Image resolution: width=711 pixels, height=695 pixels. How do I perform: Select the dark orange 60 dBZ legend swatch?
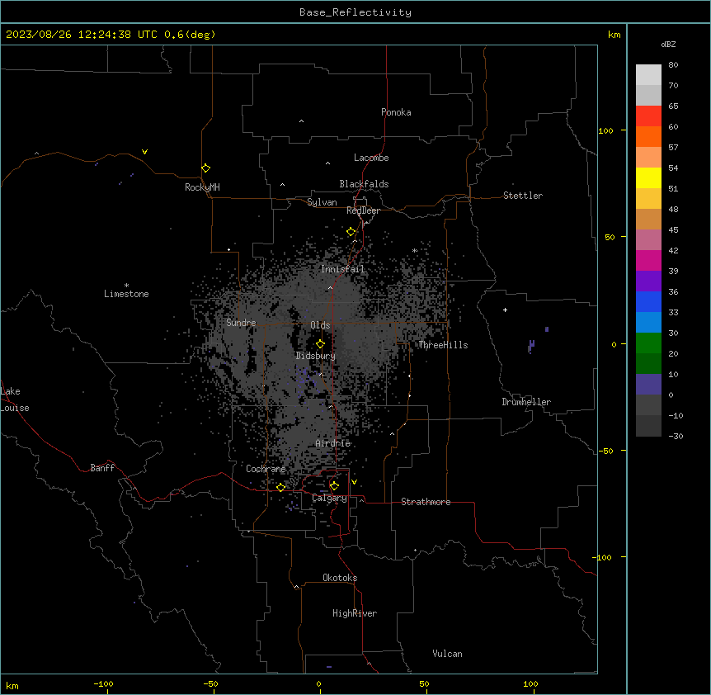point(648,136)
